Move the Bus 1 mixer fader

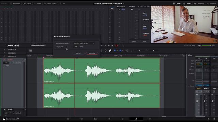click(x=212, y=101)
